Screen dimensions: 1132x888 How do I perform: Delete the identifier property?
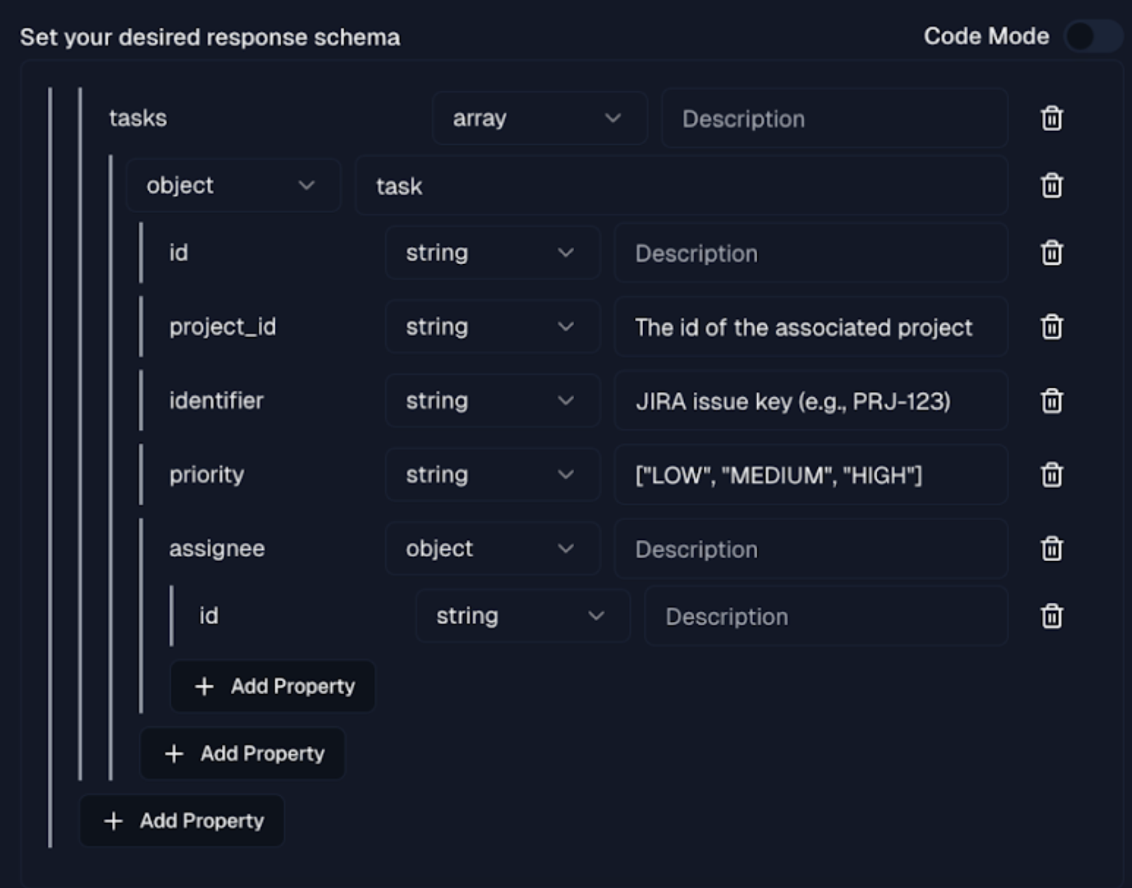coord(1051,401)
